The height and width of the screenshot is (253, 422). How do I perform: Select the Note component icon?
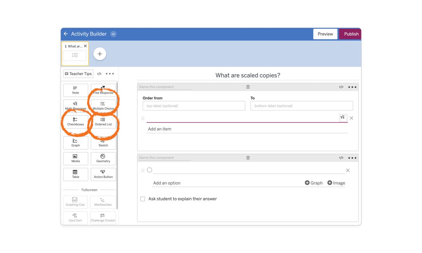(75, 90)
